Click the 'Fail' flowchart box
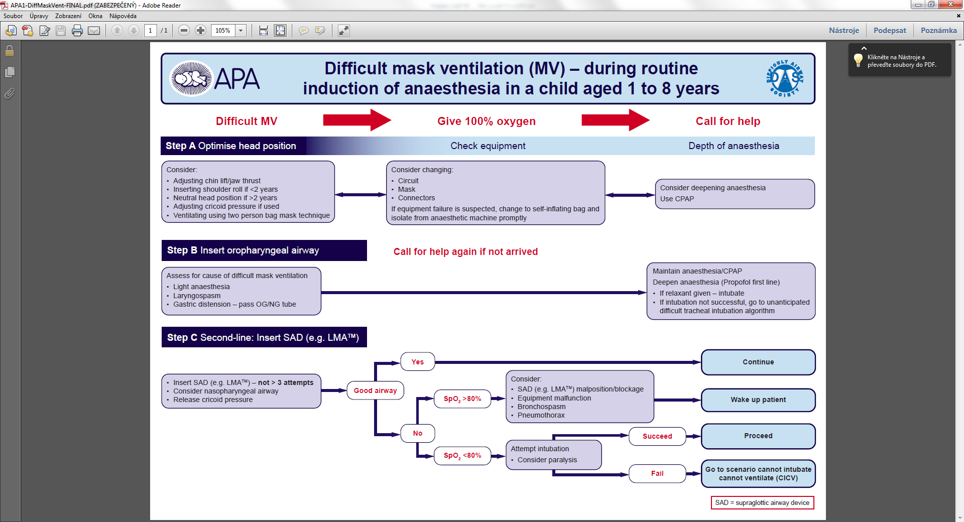Image resolution: width=964 pixels, height=522 pixels. click(x=657, y=473)
